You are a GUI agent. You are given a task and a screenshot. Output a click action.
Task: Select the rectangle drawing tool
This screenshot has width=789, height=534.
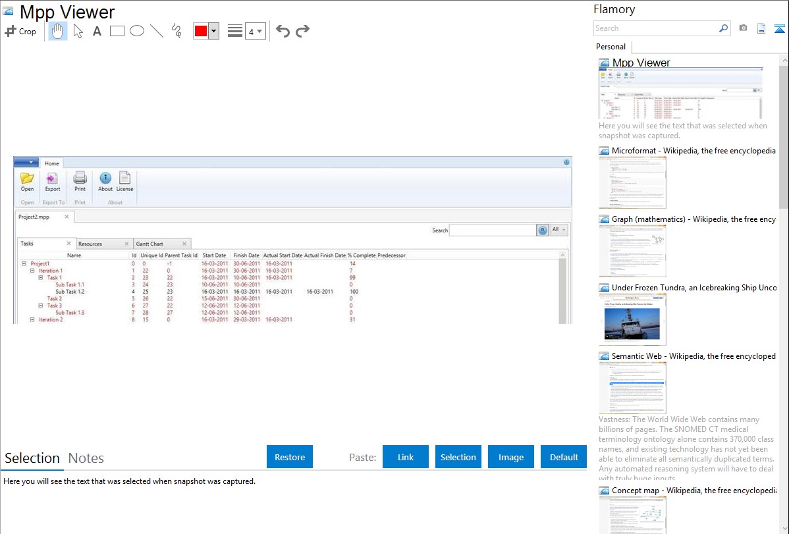point(117,31)
